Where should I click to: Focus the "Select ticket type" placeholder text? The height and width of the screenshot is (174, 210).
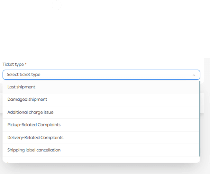point(23,75)
